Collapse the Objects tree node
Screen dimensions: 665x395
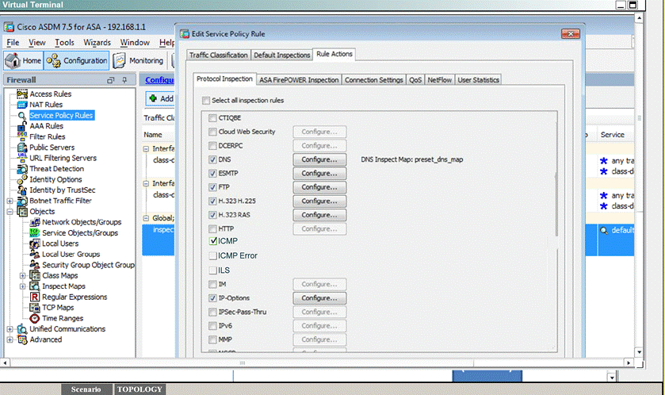point(10,211)
